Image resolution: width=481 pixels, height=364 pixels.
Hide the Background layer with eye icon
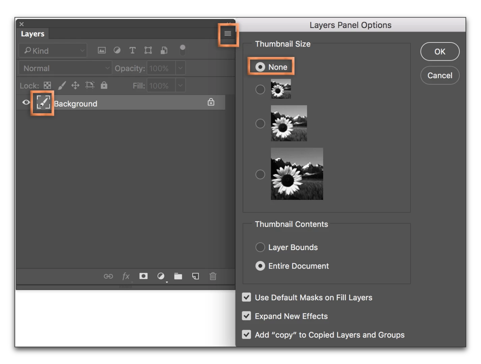click(26, 102)
